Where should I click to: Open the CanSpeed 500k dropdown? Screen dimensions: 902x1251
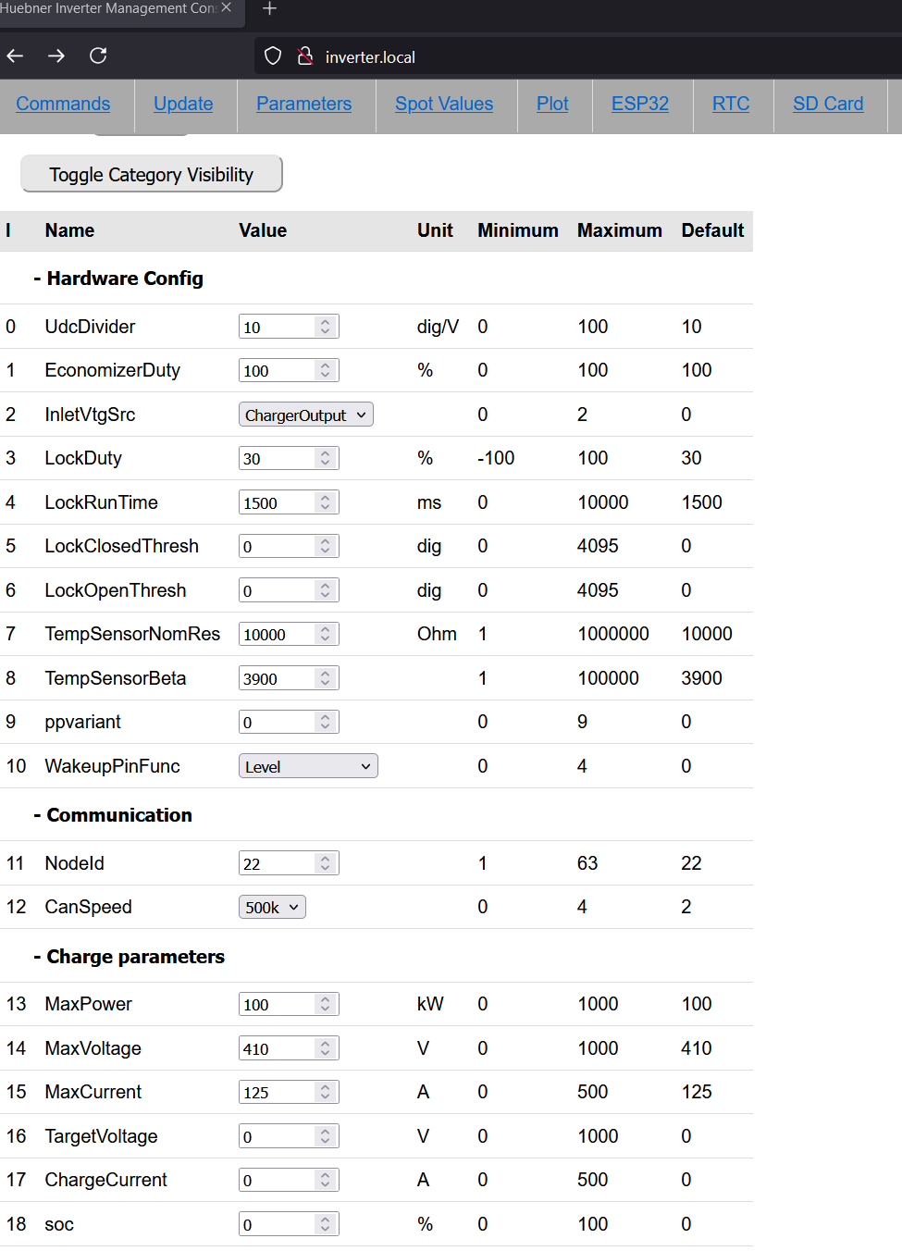(272, 908)
